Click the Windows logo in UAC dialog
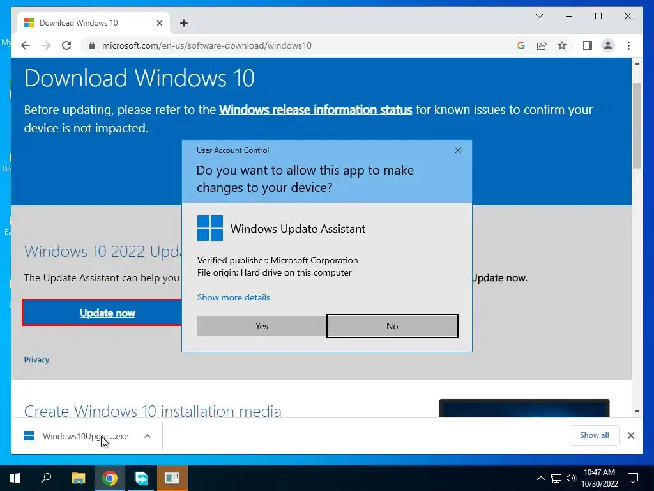Image resolution: width=654 pixels, height=491 pixels. [x=209, y=228]
